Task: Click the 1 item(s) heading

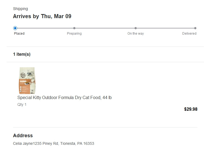Action: point(22,54)
